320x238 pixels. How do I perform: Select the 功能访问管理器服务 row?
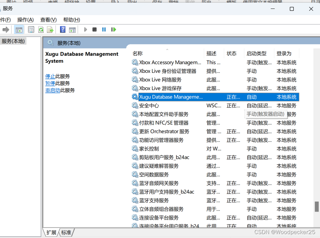pos(215,140)
